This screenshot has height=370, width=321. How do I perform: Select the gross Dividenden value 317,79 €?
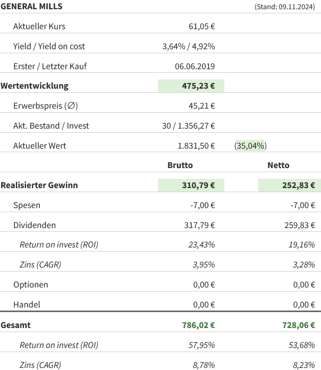coord(198,225)
